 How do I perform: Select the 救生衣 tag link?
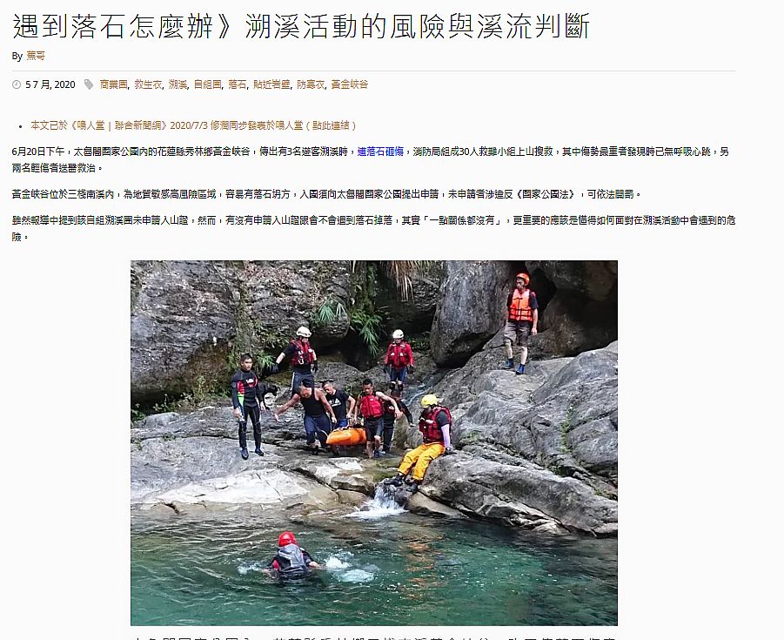pyautogui.click(x=148, y=84)
